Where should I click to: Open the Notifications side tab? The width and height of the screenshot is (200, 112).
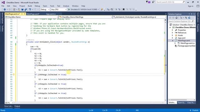pyautogui.click(x=198, y=17)
